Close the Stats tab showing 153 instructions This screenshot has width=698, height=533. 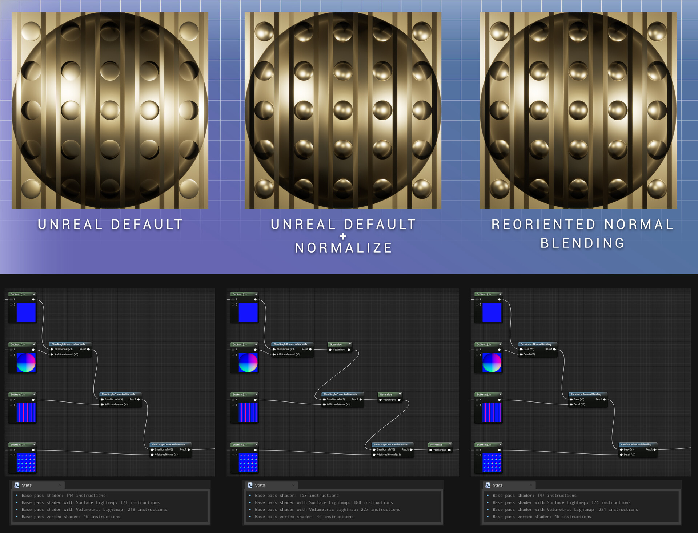293,485
